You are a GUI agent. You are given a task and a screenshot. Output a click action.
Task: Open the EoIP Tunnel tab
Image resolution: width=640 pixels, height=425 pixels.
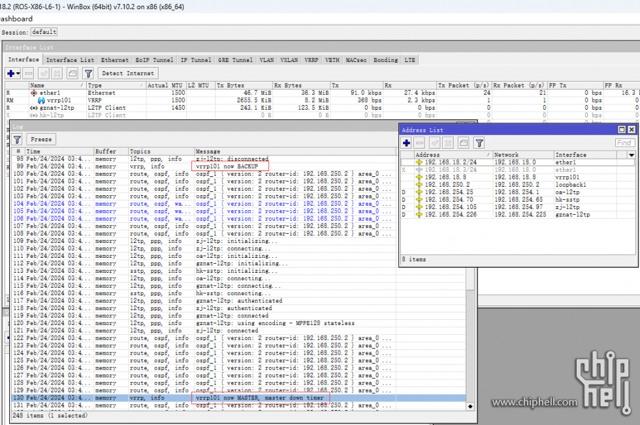tap(154, 60)
